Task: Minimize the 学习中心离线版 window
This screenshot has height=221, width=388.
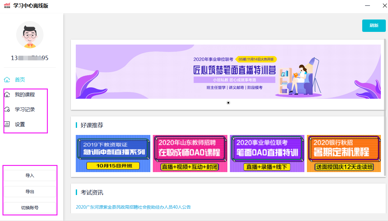Action: pyautogui.click(x=368, y=6)
